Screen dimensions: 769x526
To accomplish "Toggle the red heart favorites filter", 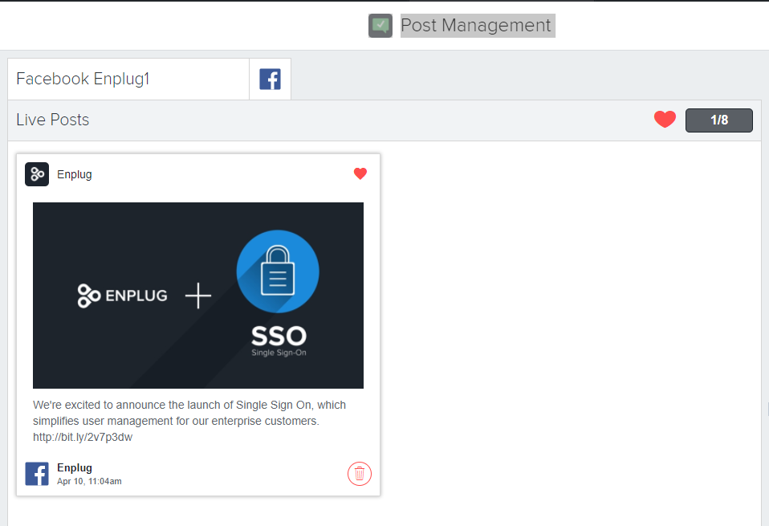I will [x=664, y=119].
